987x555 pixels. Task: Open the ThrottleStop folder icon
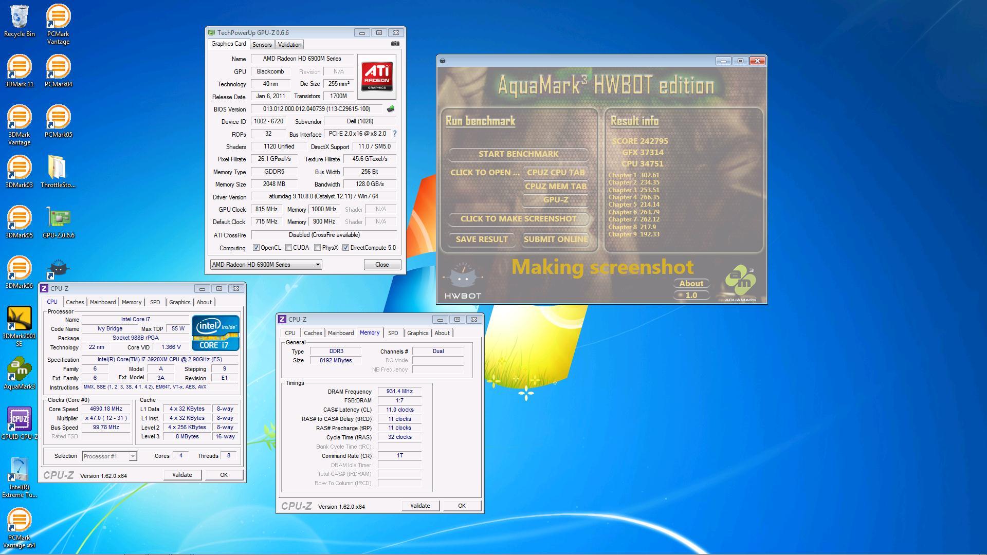[x=58, y=172]
